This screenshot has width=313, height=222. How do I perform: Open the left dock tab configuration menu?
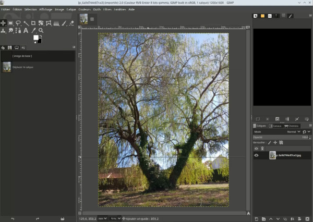tap(74, 47)
